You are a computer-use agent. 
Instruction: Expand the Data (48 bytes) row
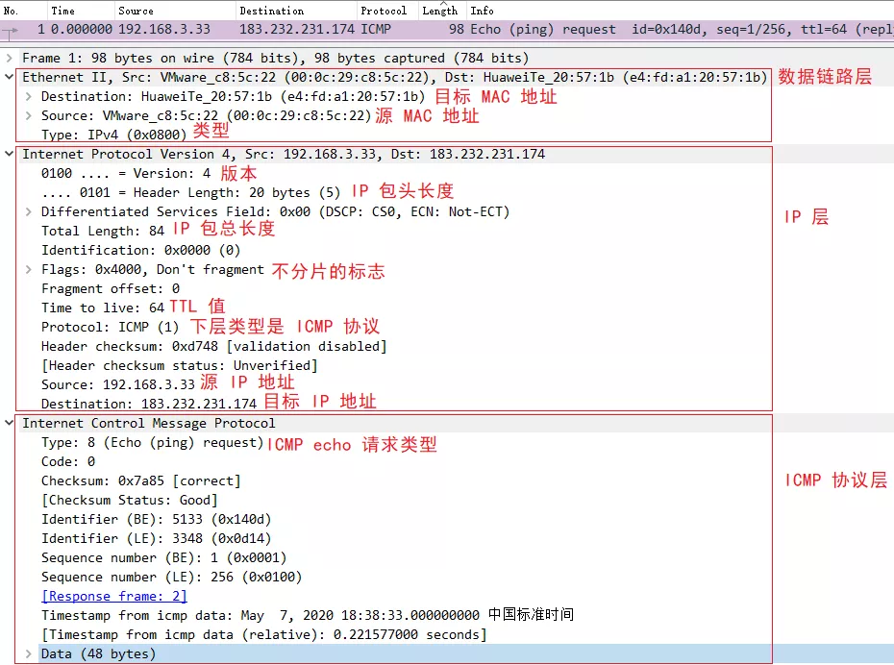28,653
